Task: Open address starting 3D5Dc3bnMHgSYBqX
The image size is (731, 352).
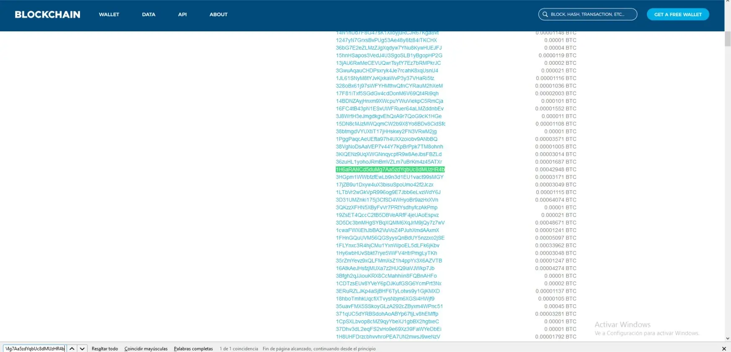Action: [x=390, y=222]
